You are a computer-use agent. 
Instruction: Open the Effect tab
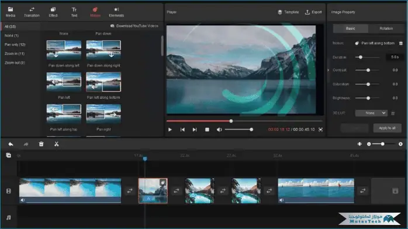click(53, 12)
